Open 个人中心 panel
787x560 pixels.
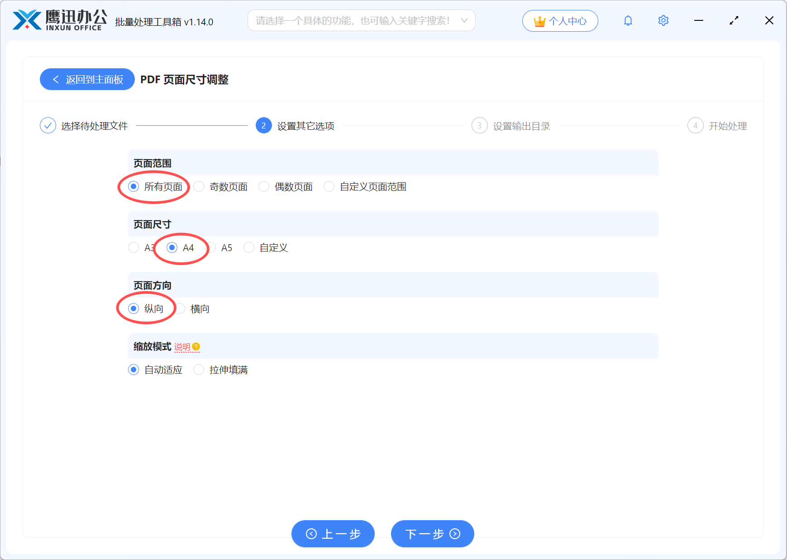(x=560, y=20)
